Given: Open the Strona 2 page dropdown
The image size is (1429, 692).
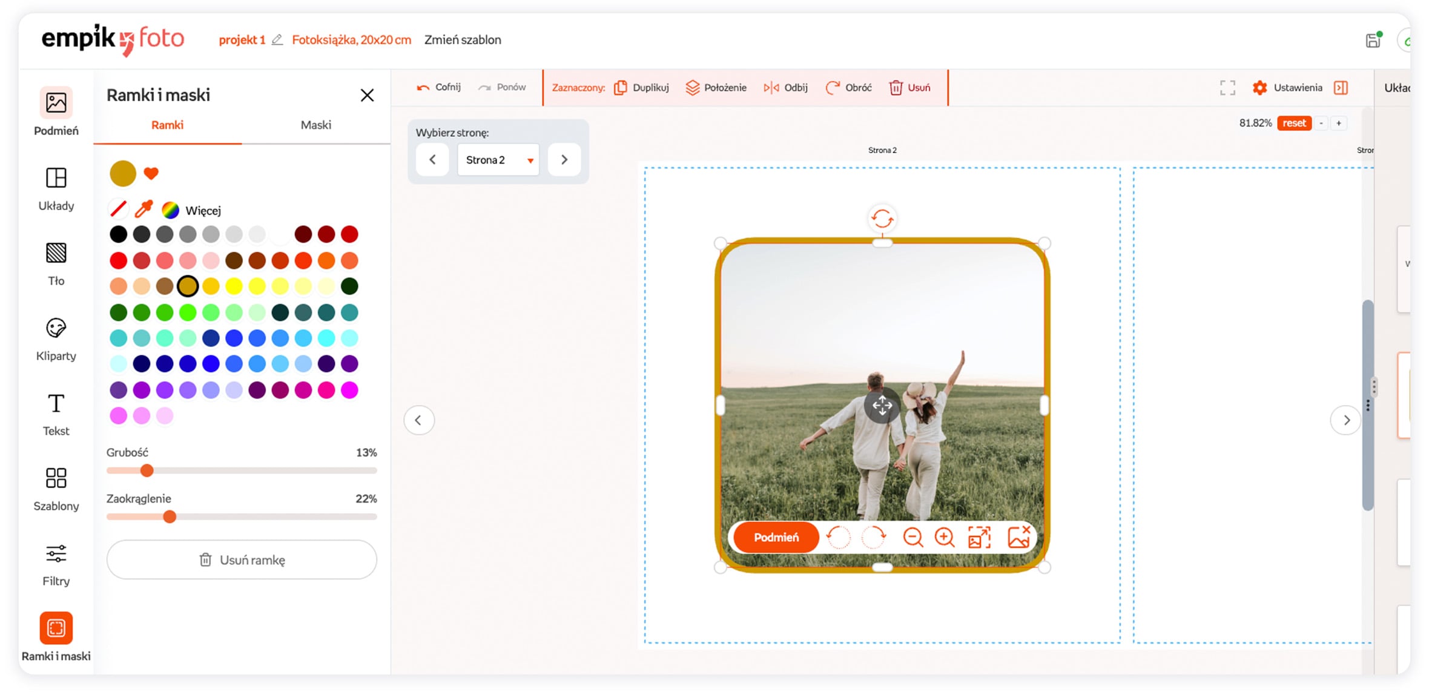Looking at the screenshot, I should coord(498,160).
